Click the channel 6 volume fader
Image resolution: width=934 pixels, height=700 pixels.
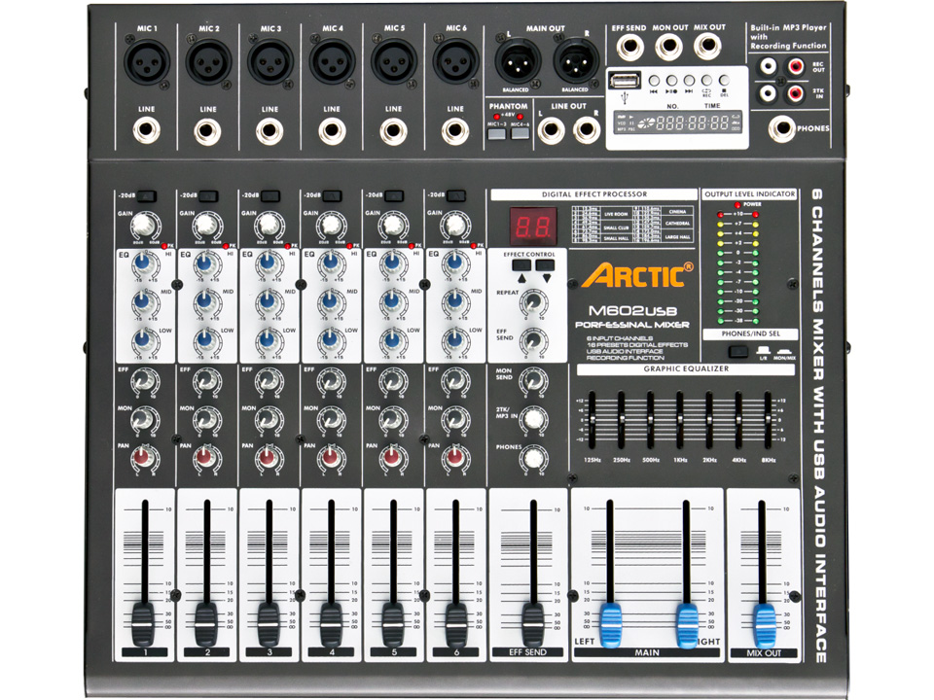455,625
